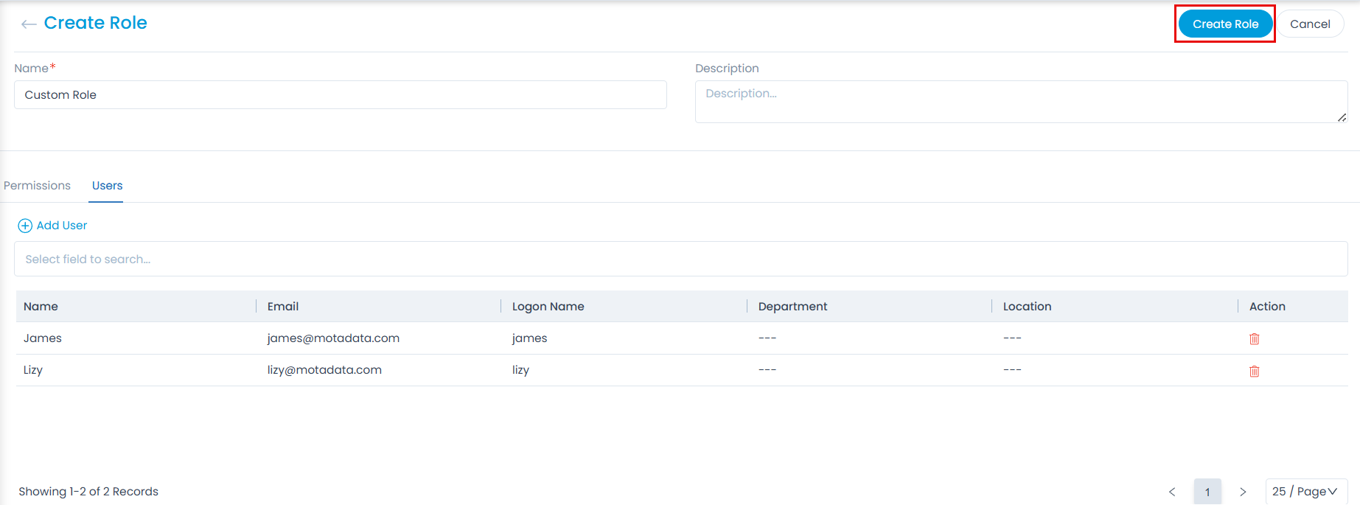Select the Users tab
Image resolution: width=1360 pixels, height=505 pixels.
click(107, 186)
